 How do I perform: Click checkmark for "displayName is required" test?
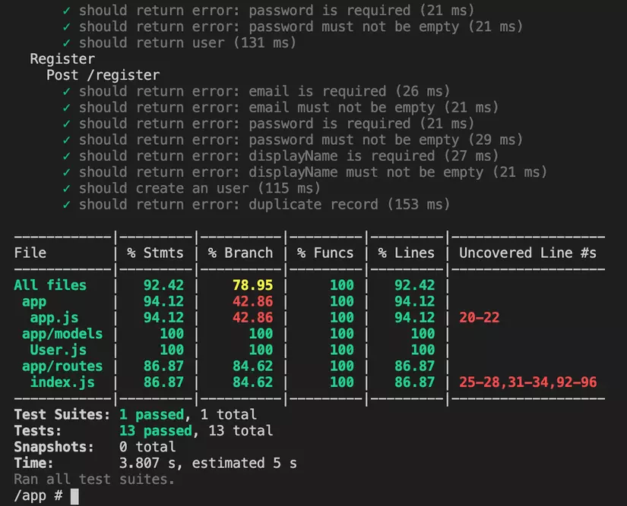pos(65,156)
